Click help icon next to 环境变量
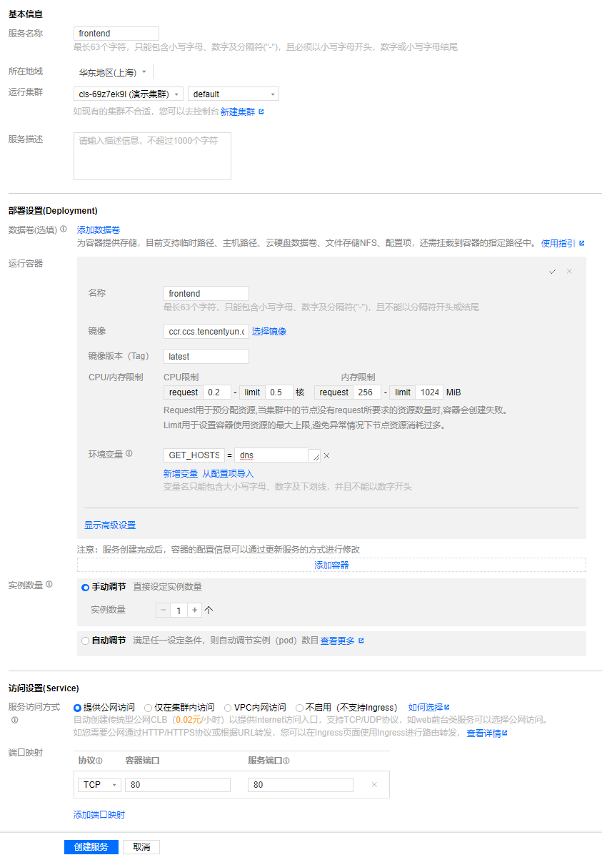This screenshot has height=865, width=602. pyautogui.click(x=129, y=454)
